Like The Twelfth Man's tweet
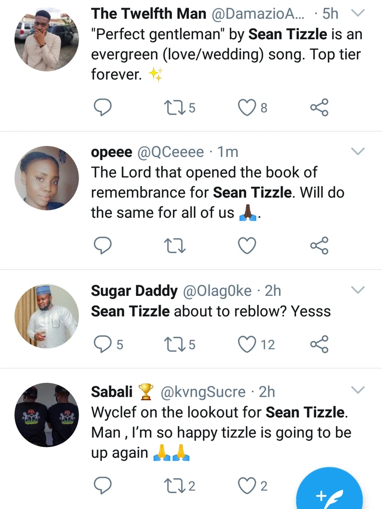 tap(247, 108)
